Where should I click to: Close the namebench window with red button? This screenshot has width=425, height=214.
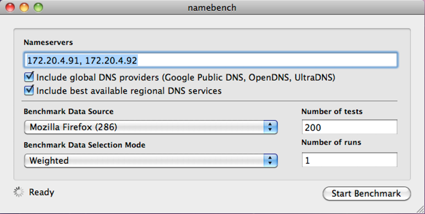coord(10,7)
